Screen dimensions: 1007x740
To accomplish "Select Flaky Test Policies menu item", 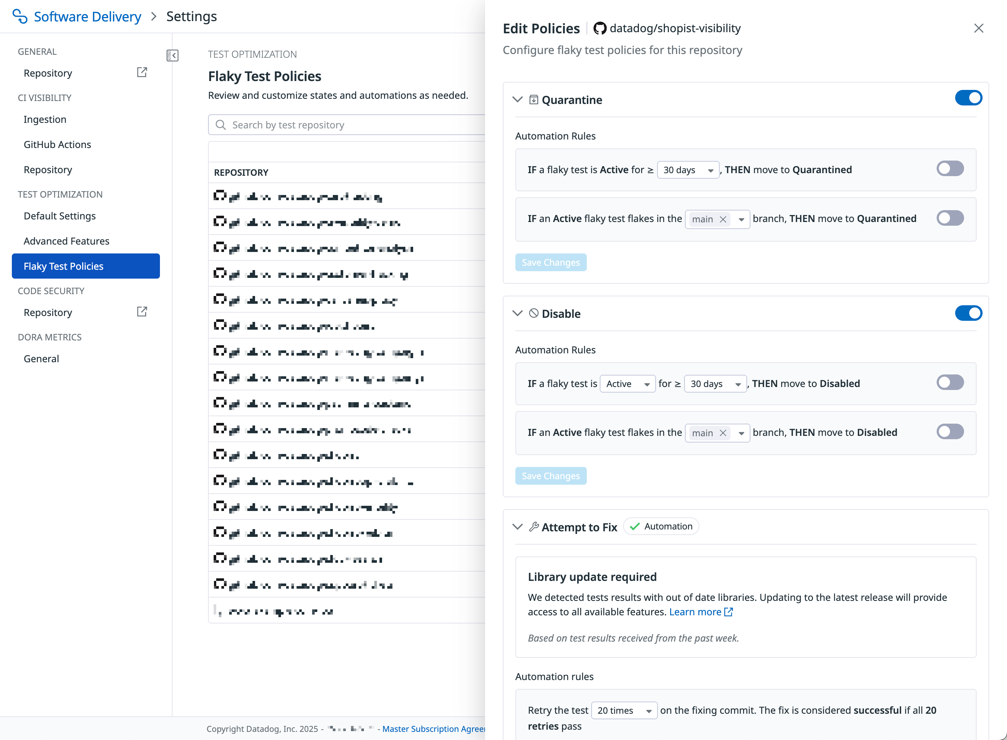I will (86, 266).
